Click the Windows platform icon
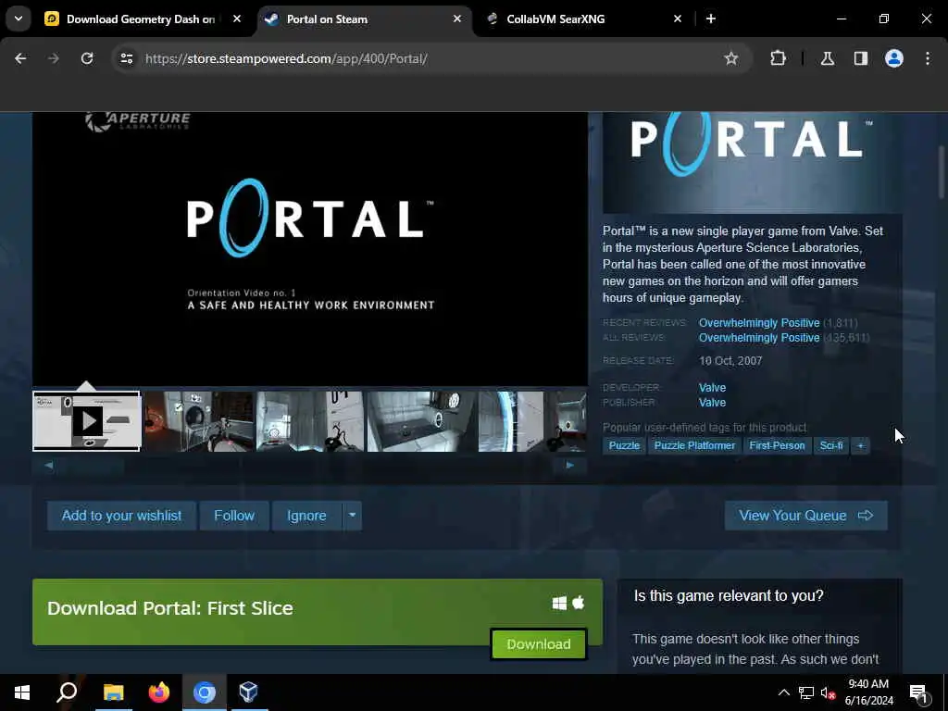The image size is (948, 711). [559, 603]
